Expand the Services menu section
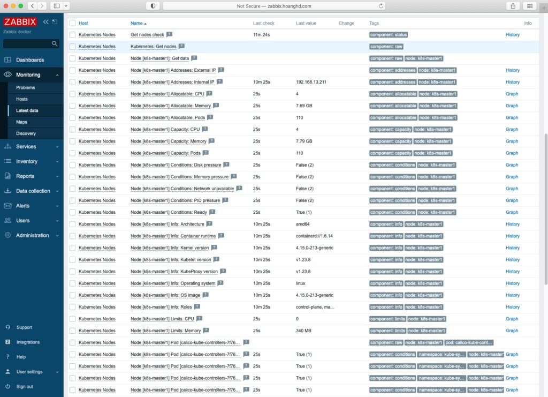 pyautogui.click(x=57, y=147)
